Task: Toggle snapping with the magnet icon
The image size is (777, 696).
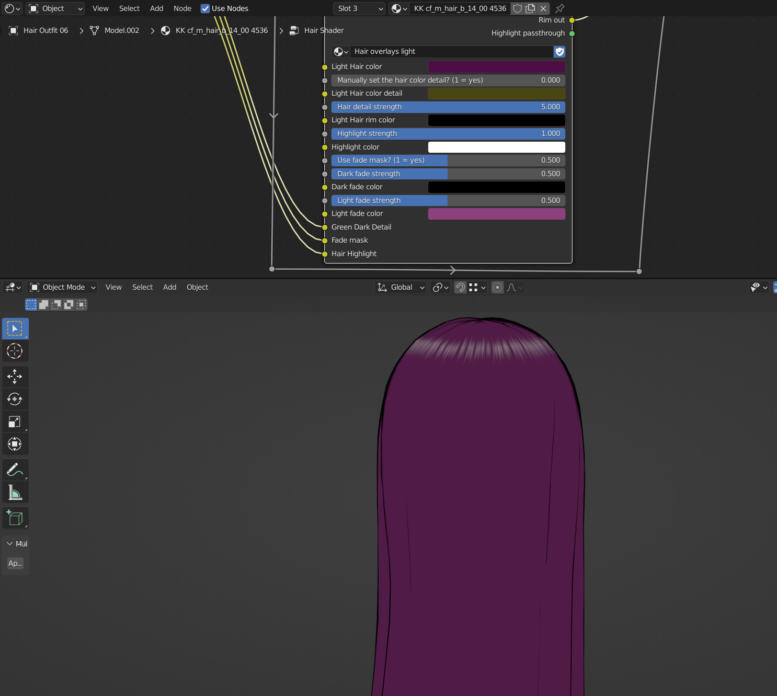Action: [460, 287]
